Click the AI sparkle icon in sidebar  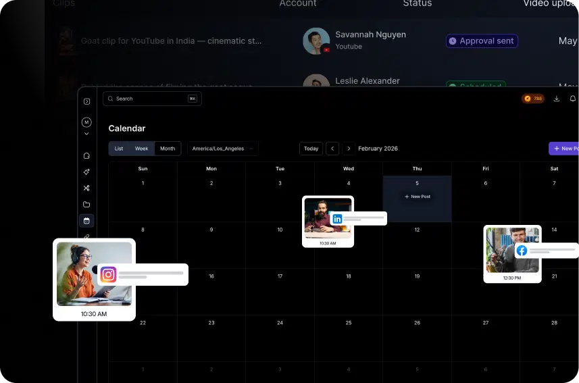point(86,172)
